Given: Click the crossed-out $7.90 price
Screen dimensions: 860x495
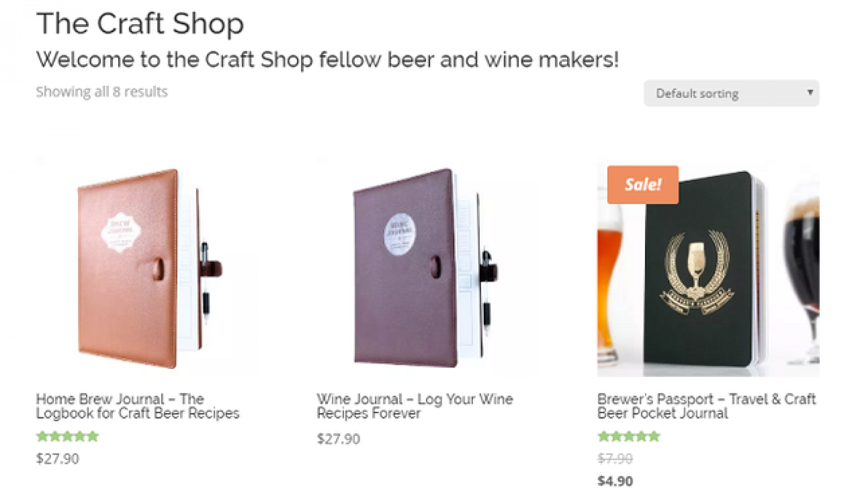Looking at the screenshot, I should point(615,458).
